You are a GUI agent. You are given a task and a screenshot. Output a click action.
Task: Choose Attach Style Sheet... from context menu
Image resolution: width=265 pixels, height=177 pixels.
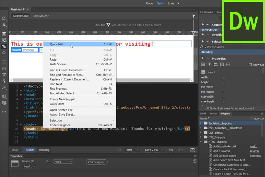pyautogui.click(x=79, y=114)
